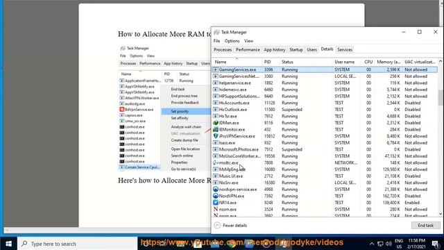The height and width of the screenshot is (250, 444).
Task: Click the HxOutlook.exe process icon
Action: pos(216,110)
